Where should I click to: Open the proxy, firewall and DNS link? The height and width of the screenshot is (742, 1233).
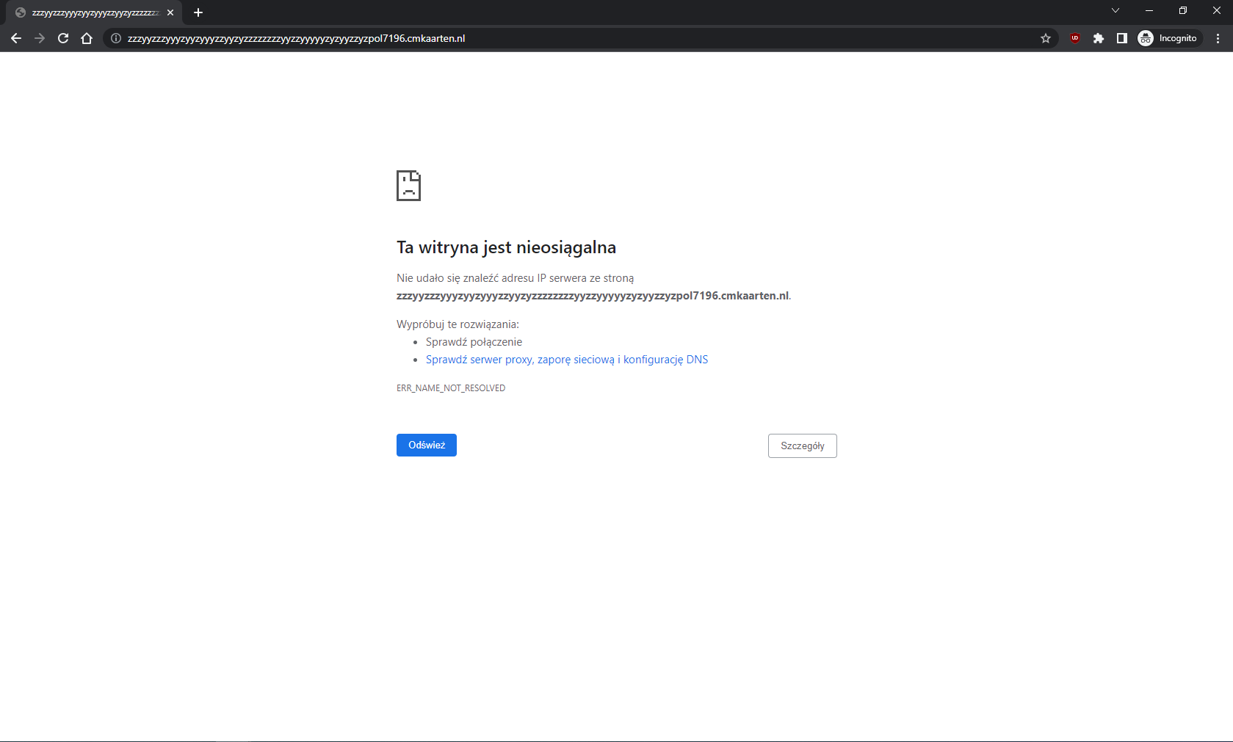(x=567, y=360)
